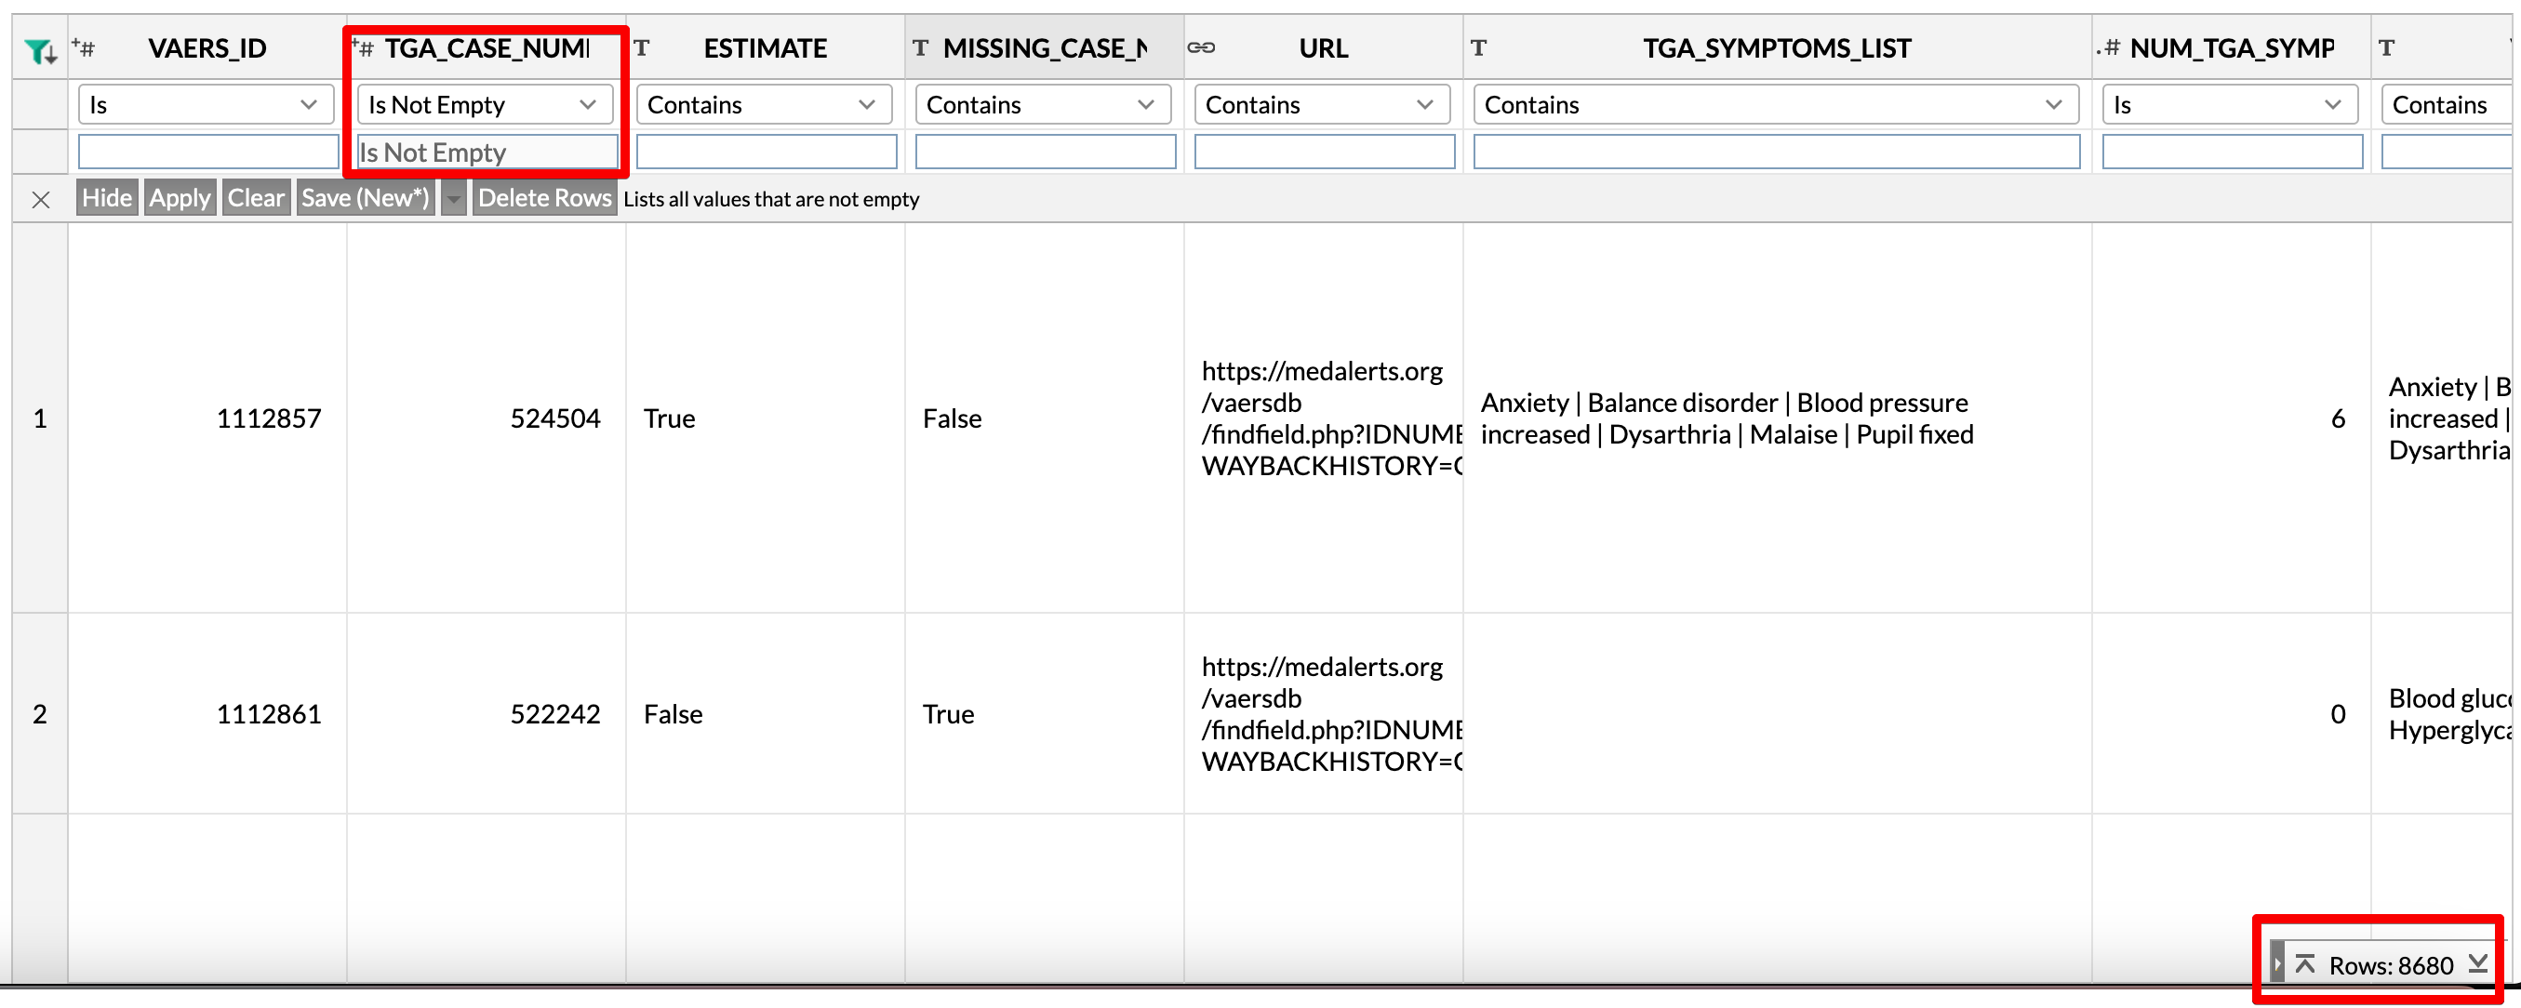Focus the TGA_SYMPTOMS_LIST filter value field
This screenshot has width=2521, height=1008.
pyautogui.click(x=1776, y=152)
